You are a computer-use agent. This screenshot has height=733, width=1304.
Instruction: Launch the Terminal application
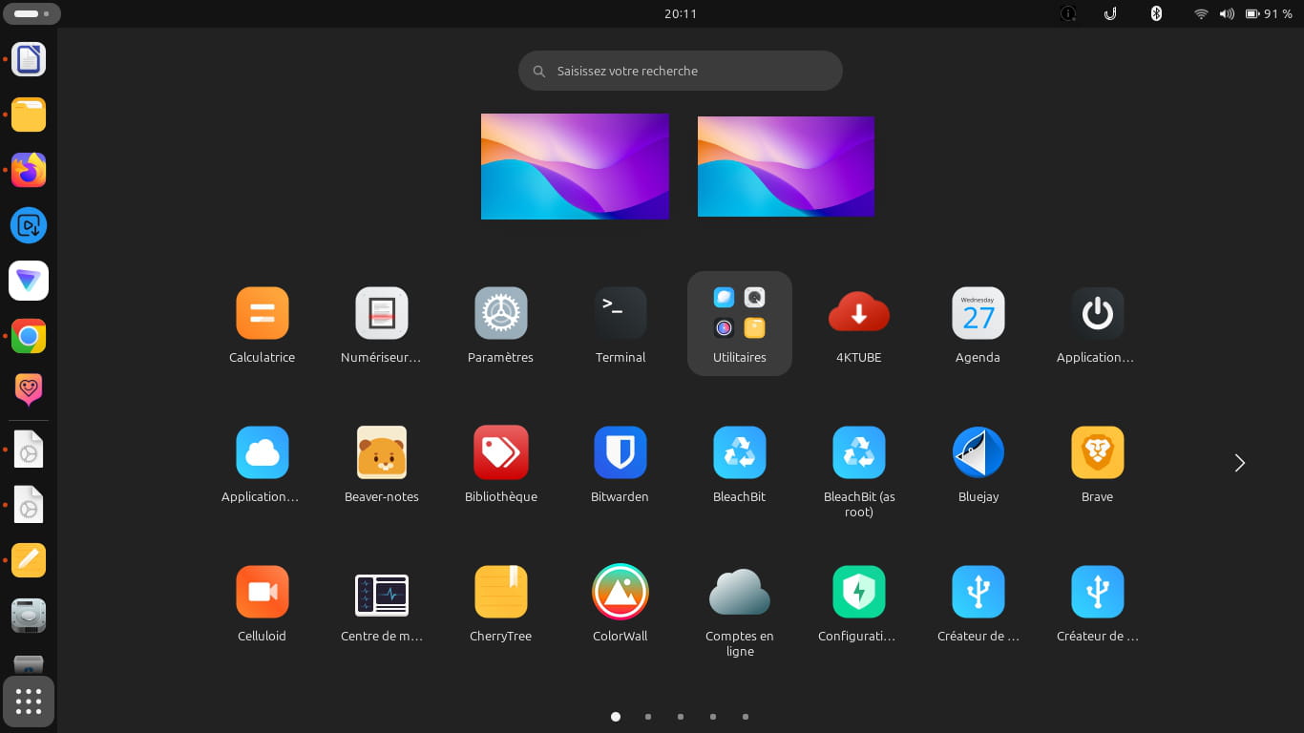tap(620, 314)
